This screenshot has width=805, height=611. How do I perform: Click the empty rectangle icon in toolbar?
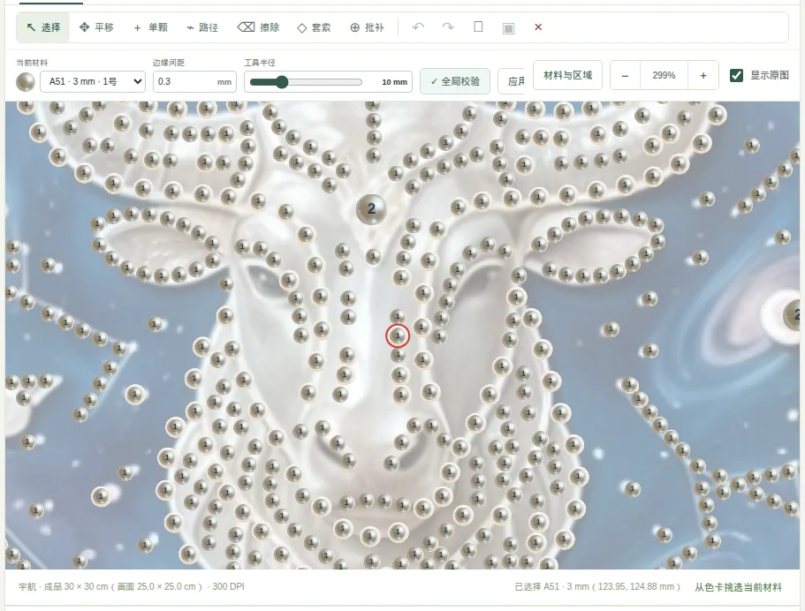(x=478, y=26)
